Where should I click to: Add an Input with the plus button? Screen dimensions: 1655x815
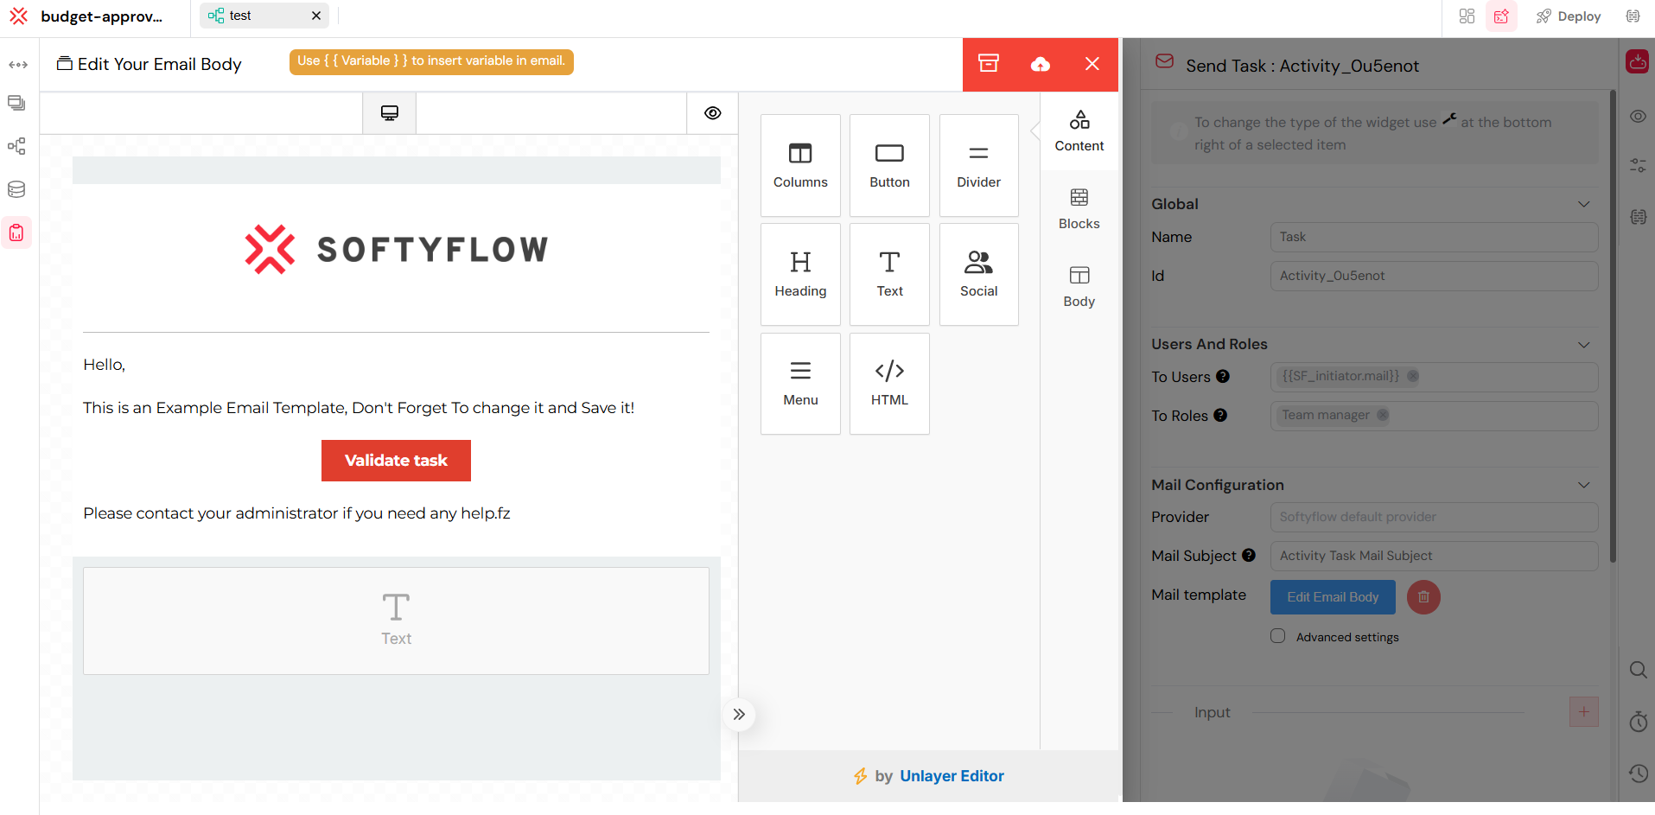coord(1583,712)
